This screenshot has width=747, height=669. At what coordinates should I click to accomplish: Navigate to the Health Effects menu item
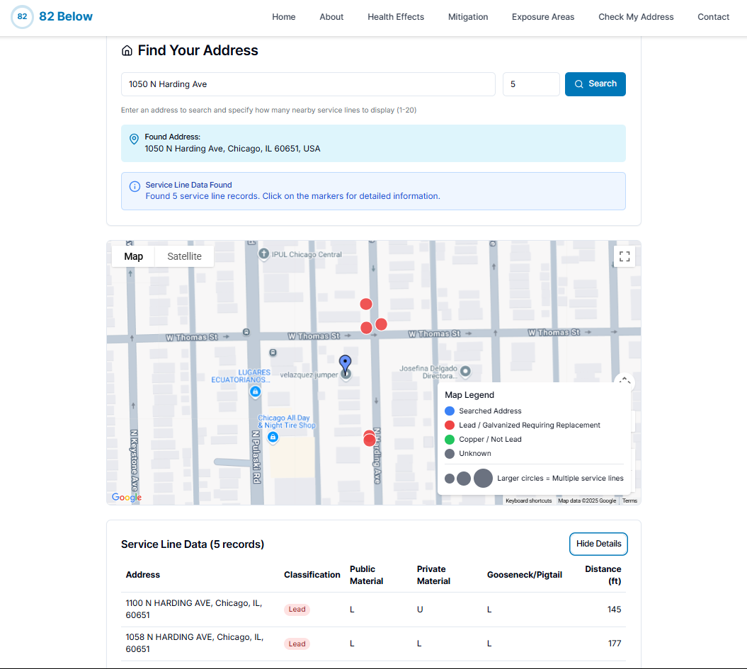396,16
